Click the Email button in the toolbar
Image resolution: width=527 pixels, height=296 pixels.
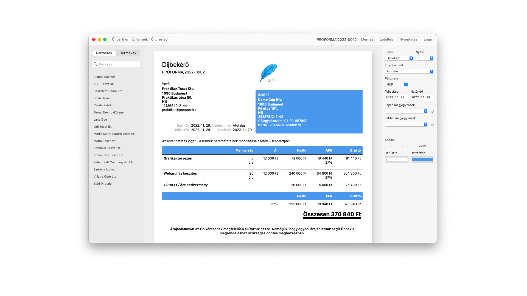tap(428, 39)
